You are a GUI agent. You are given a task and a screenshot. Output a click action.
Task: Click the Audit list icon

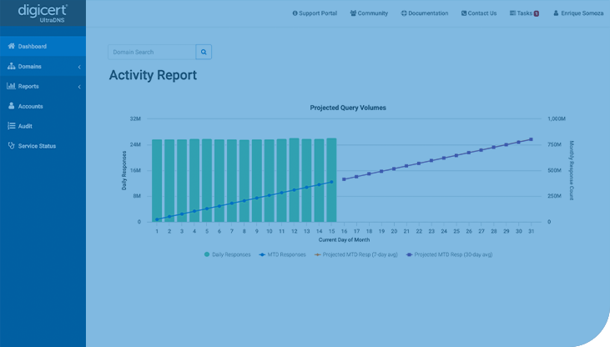11,126
